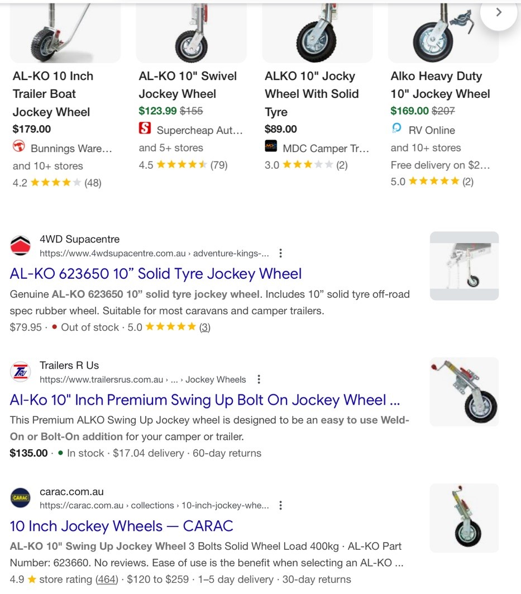Open the 464 store rating reviews link

pos(107,579)
